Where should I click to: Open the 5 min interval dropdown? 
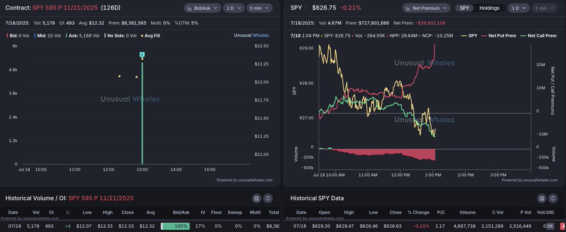(x=260, y=8)
